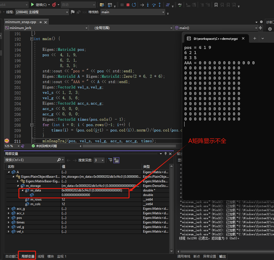
Task: Open a new terminal with the plus button
Action: pyautogui.click(x=254, y=38)
